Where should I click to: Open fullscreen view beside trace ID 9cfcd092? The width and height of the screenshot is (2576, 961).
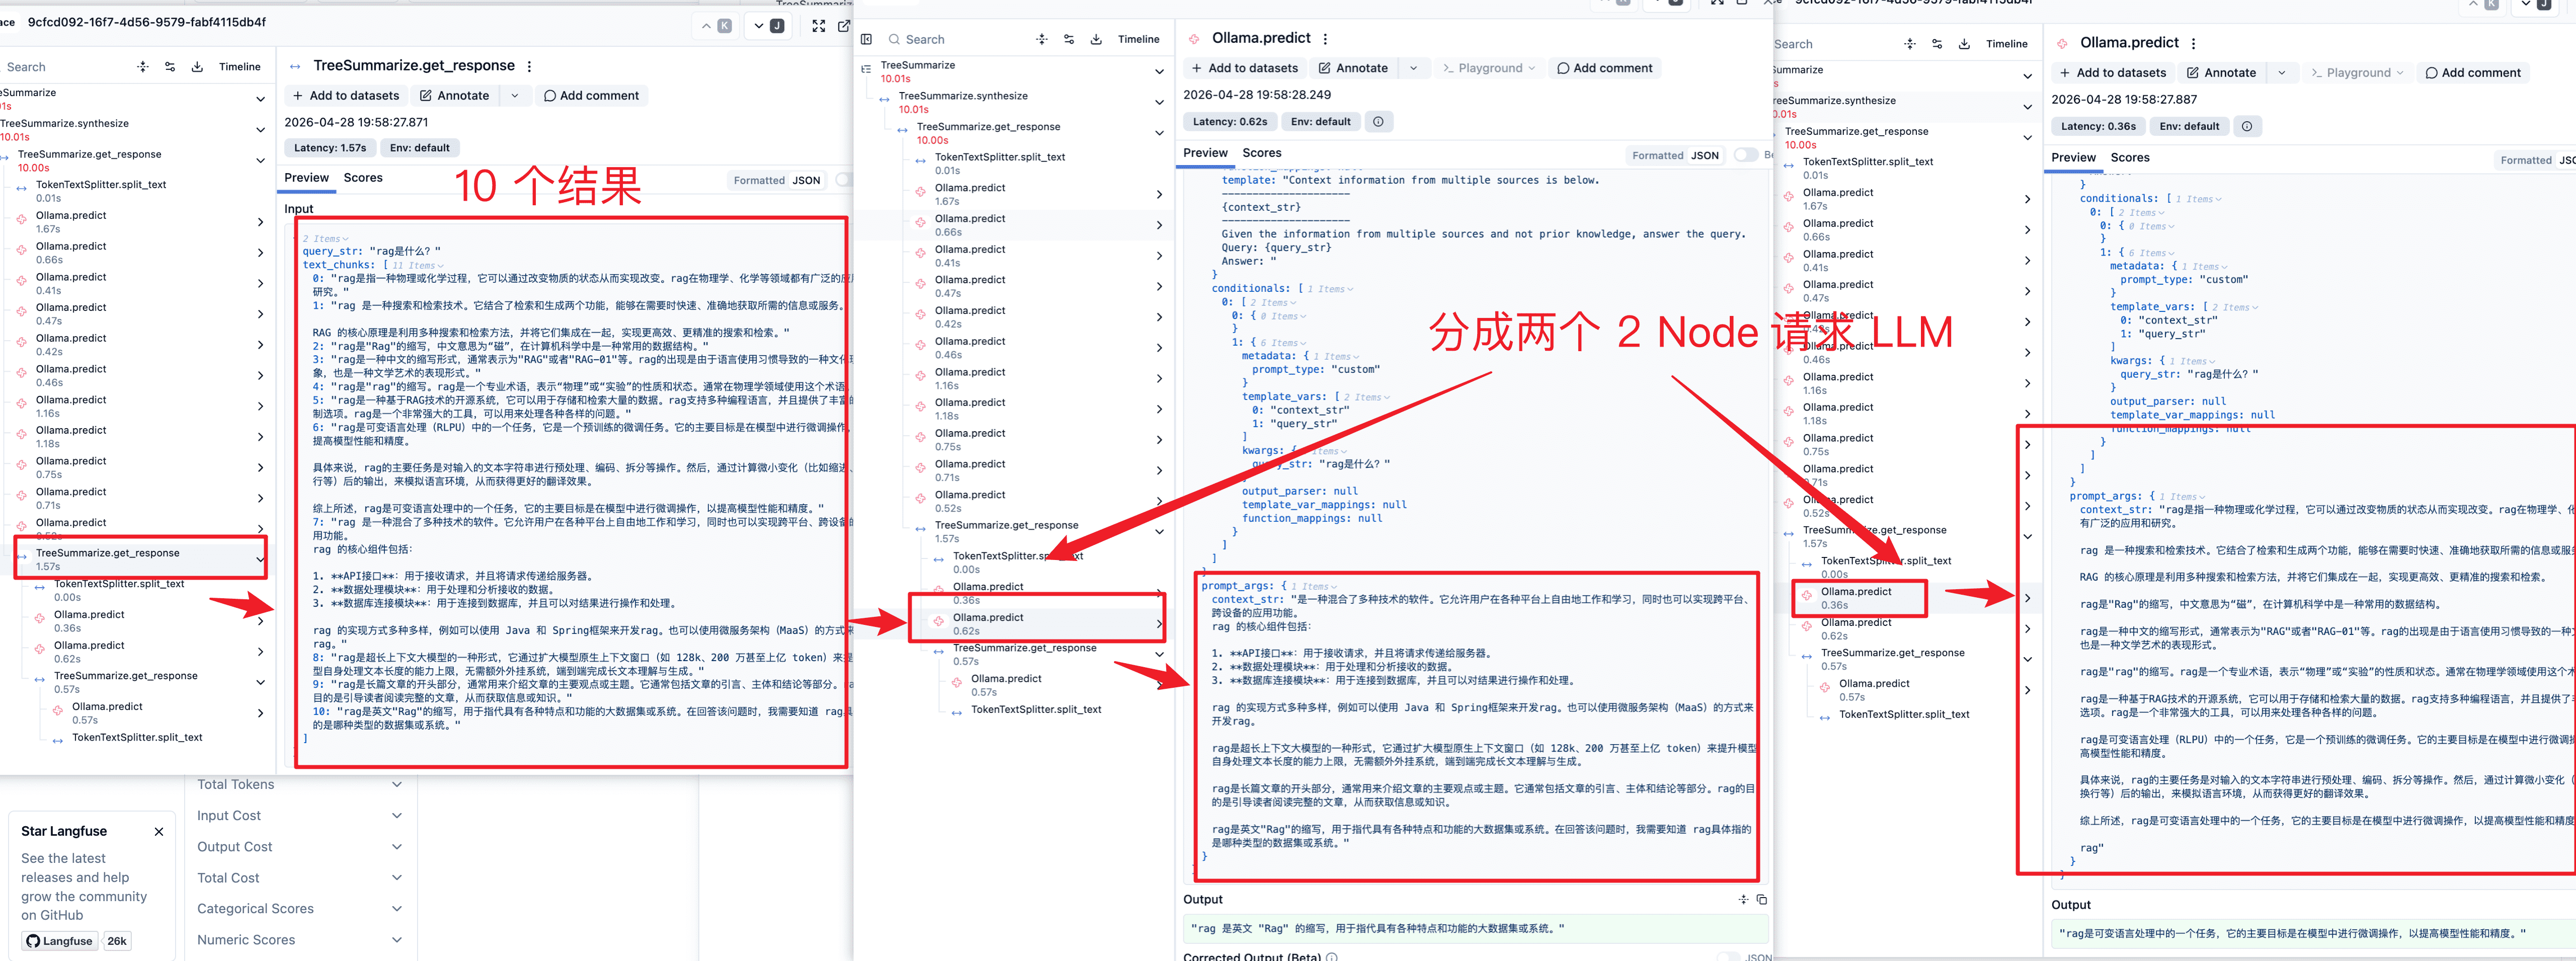[x=818, y=26]
